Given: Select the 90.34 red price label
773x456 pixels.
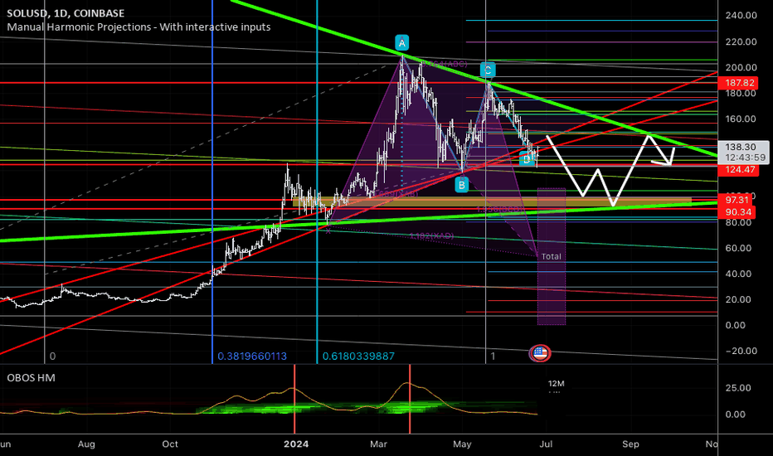Looking at the screenshot, I should tap(737, 212).
